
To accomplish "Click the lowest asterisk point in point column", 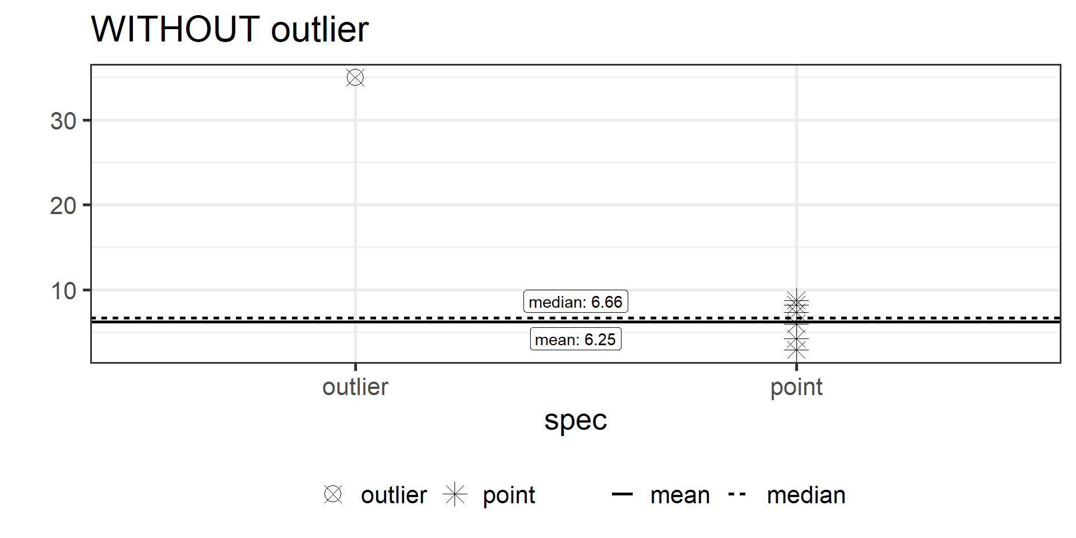I will [x=796, y=350].
